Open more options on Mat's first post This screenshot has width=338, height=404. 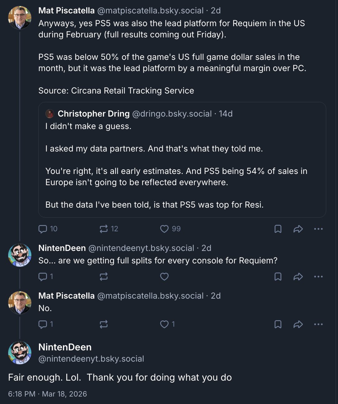(318, 229)
